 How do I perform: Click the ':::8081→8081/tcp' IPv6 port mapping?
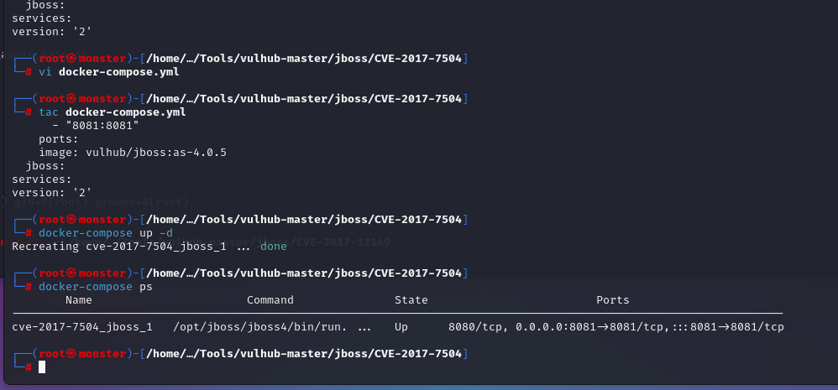pos(727,326)
